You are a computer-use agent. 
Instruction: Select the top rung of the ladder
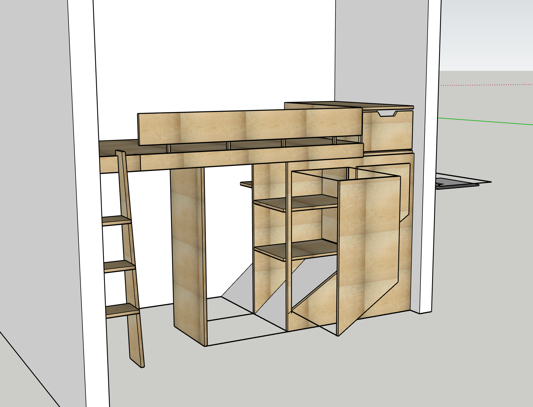(x=116, y=220)
